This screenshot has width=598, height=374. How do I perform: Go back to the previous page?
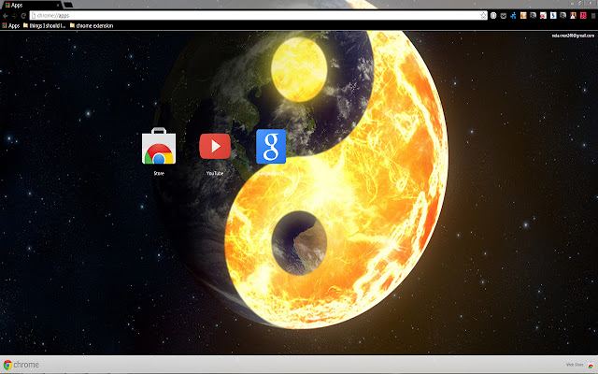(x=6, y=16)
